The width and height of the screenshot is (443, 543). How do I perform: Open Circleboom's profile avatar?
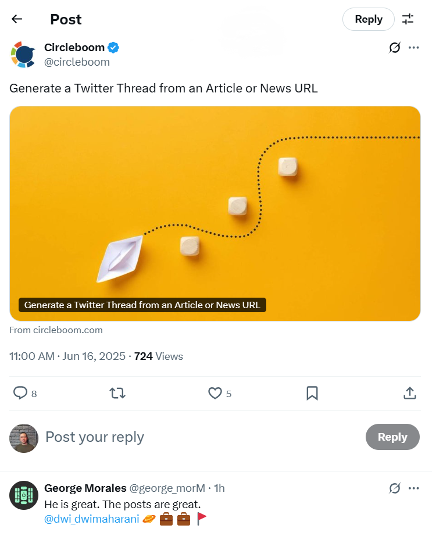pyautogui.click(x=23, y=54)
